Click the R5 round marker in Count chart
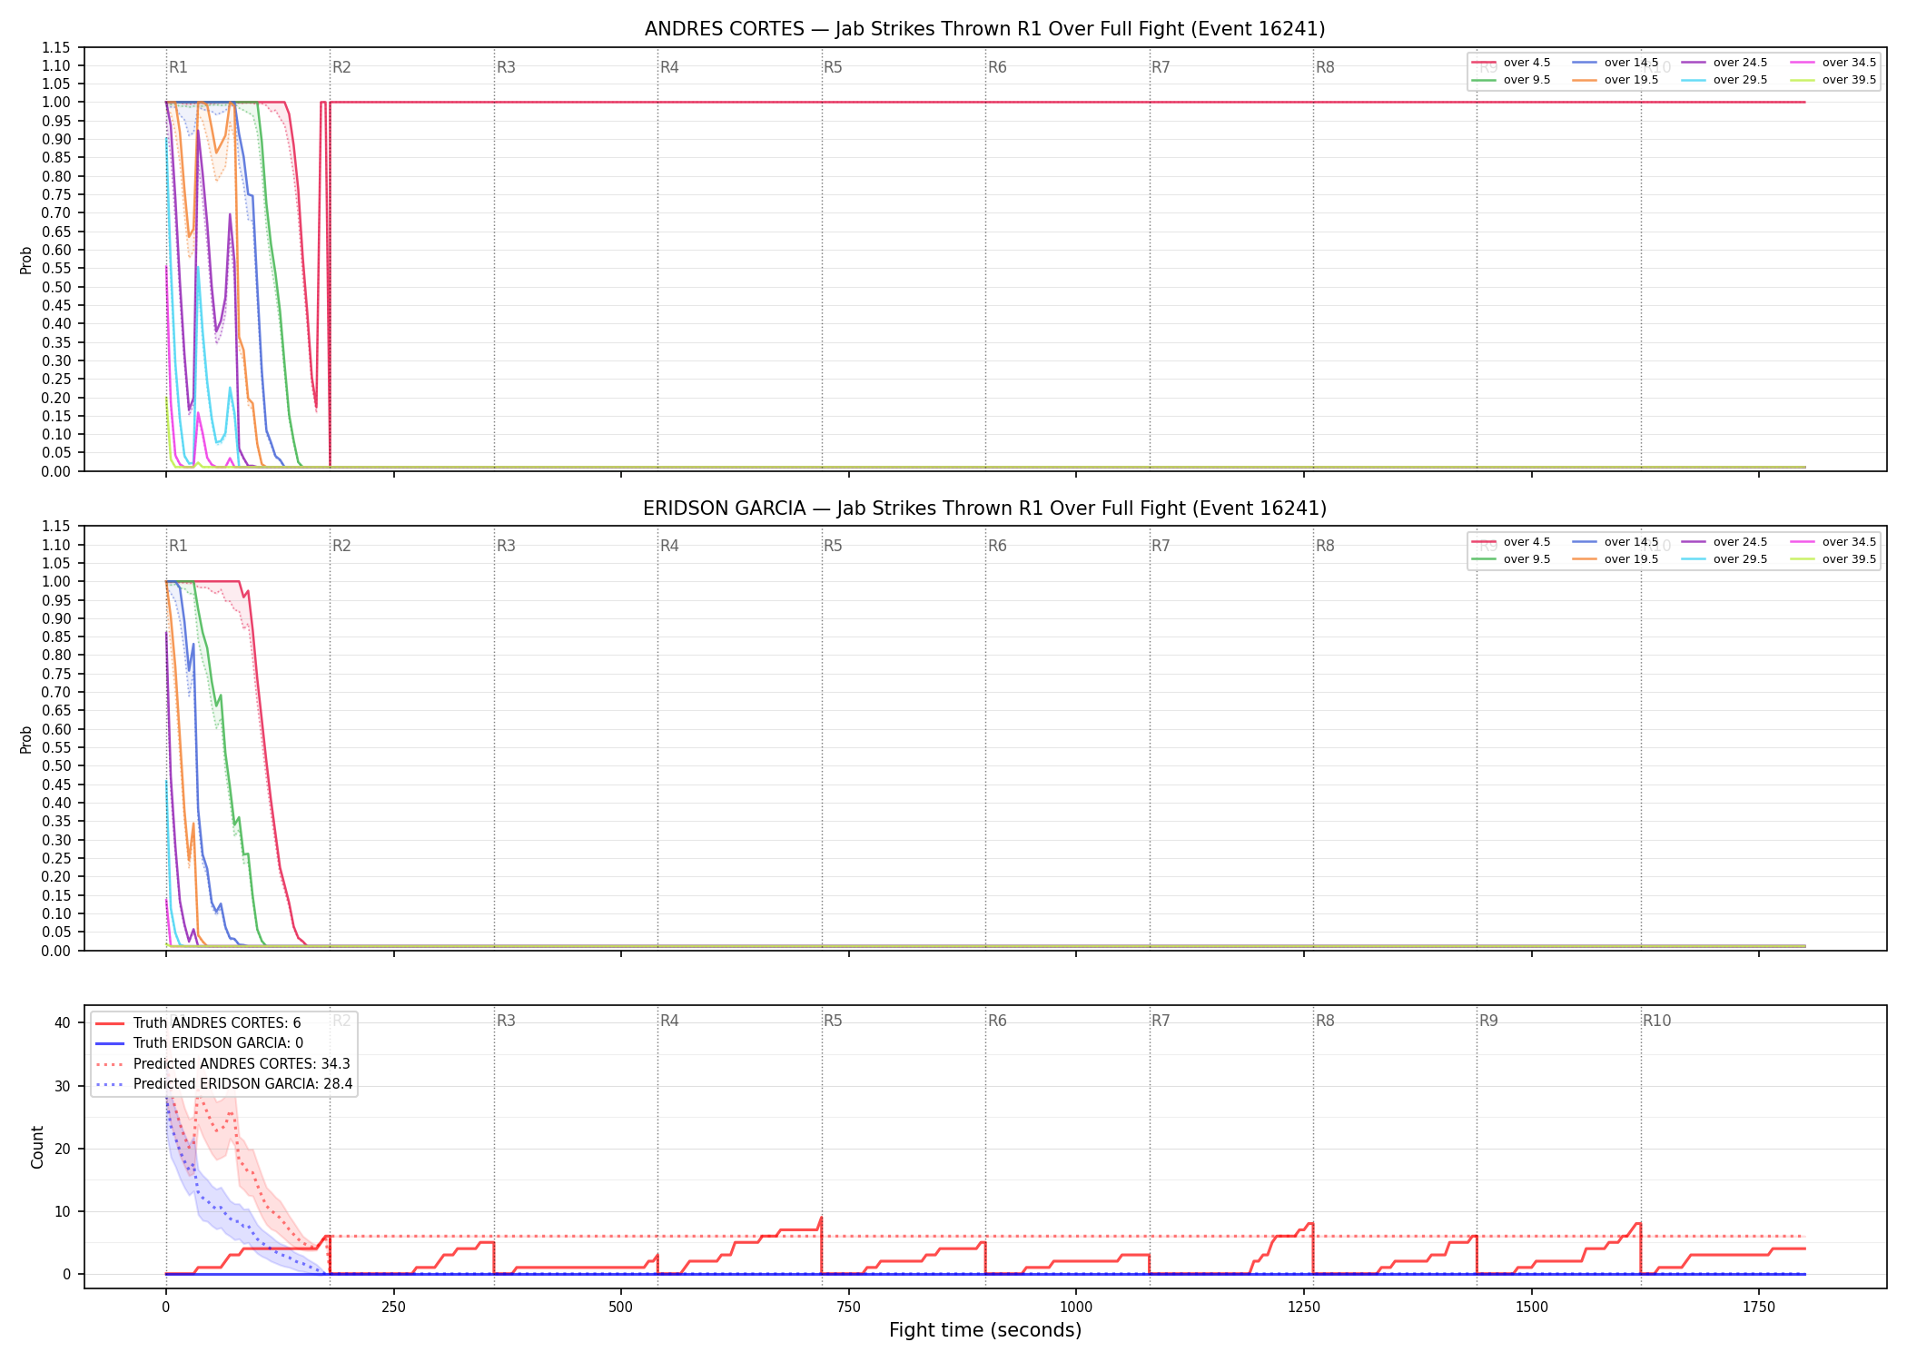 click(x=833, y=1021)
